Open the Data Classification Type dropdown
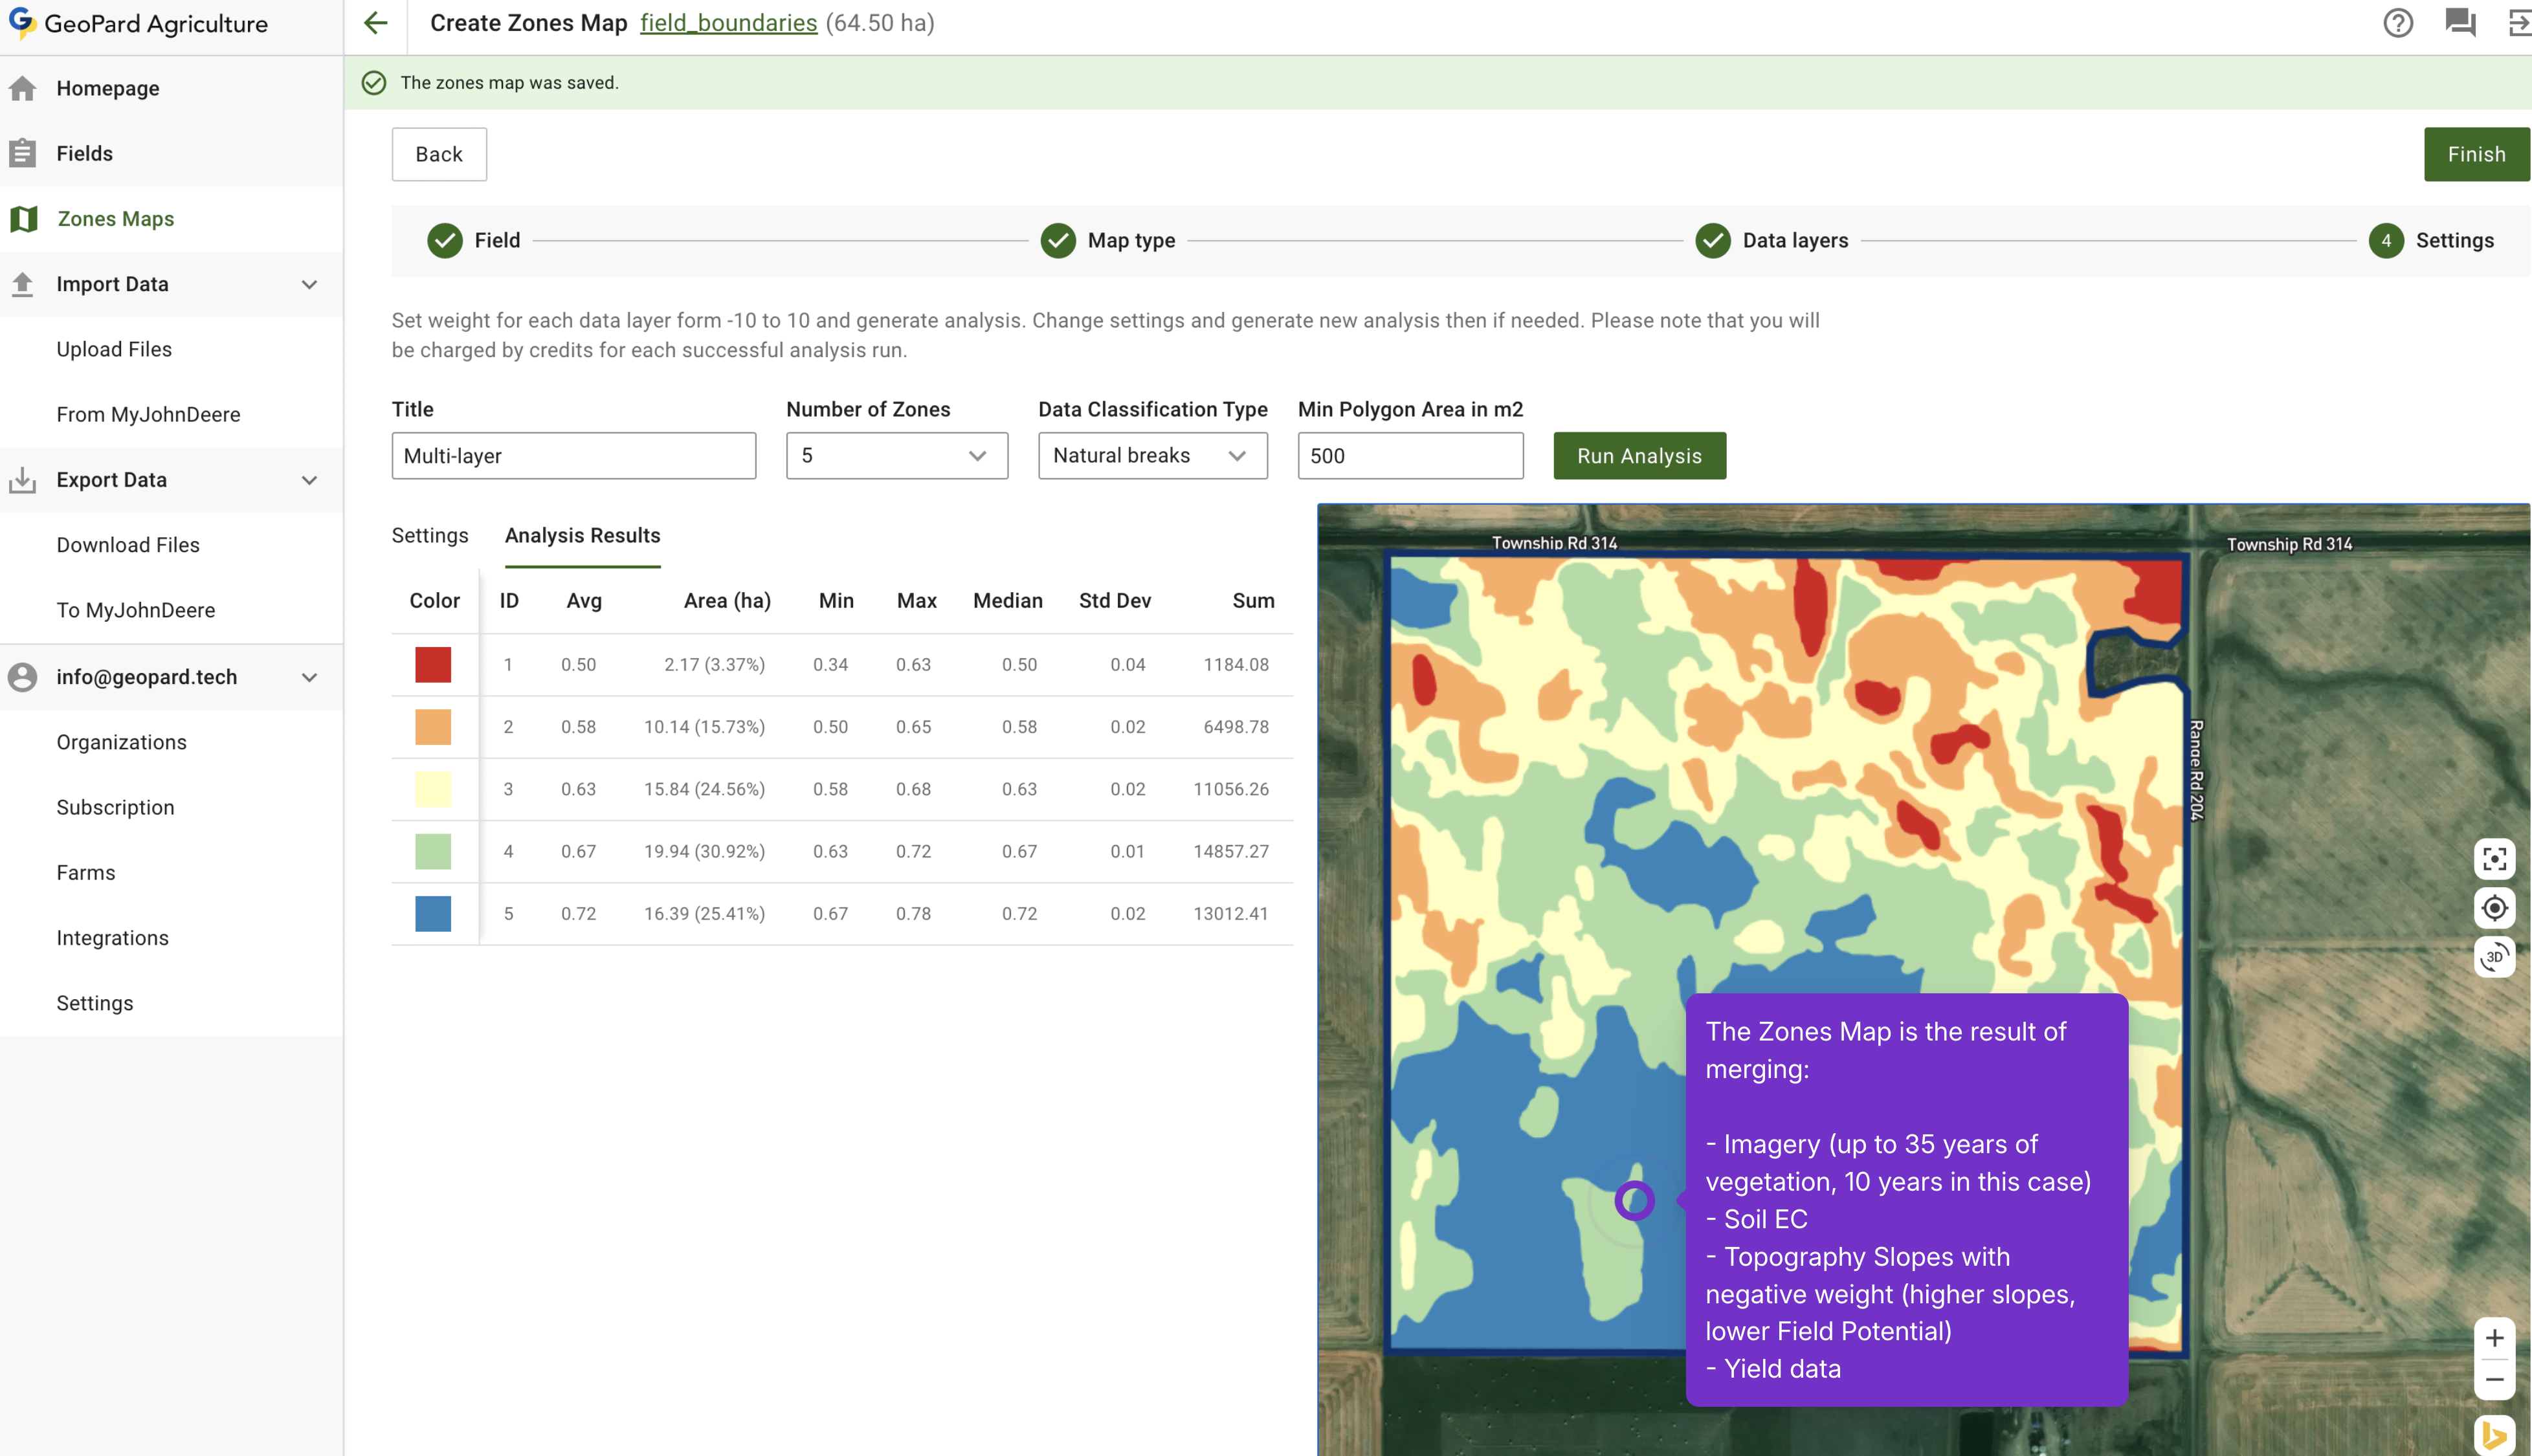2532x1456 pixels. (1152, 456)
